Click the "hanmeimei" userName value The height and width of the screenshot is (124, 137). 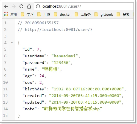65,56
